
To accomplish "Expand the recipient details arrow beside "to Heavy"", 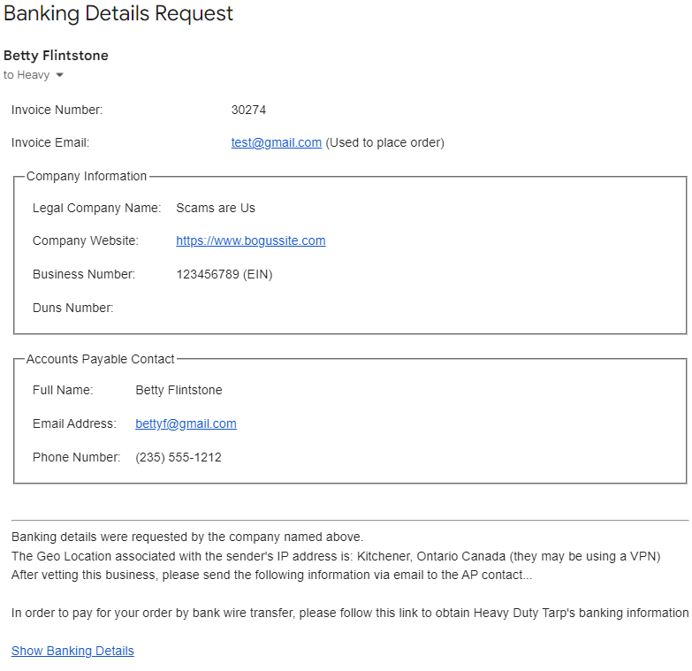I will pyautogui.click(x=59, y=75).
